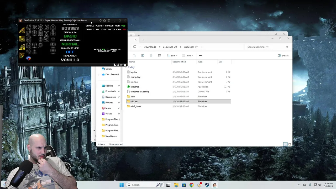Open Pictures in the navigation pane
Screen dimensions: 336x189
pyautogui.click(x=109, y=103)
